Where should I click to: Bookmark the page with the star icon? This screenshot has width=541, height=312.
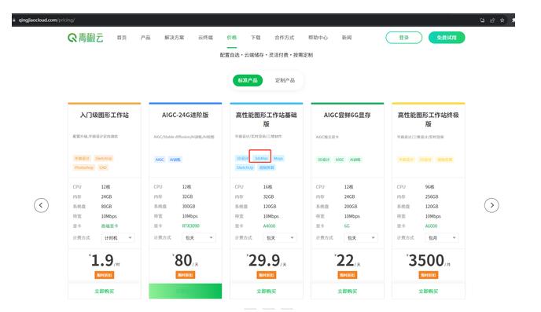coord(502,20)
